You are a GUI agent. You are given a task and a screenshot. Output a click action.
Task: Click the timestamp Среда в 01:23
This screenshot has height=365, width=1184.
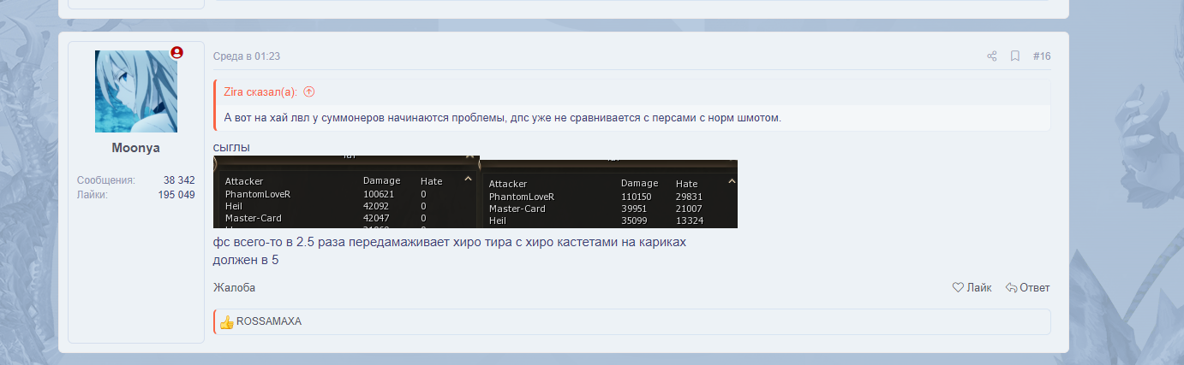247,56
